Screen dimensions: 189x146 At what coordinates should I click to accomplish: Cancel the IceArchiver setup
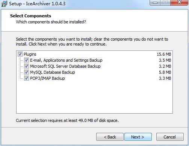tap(170, 137)
